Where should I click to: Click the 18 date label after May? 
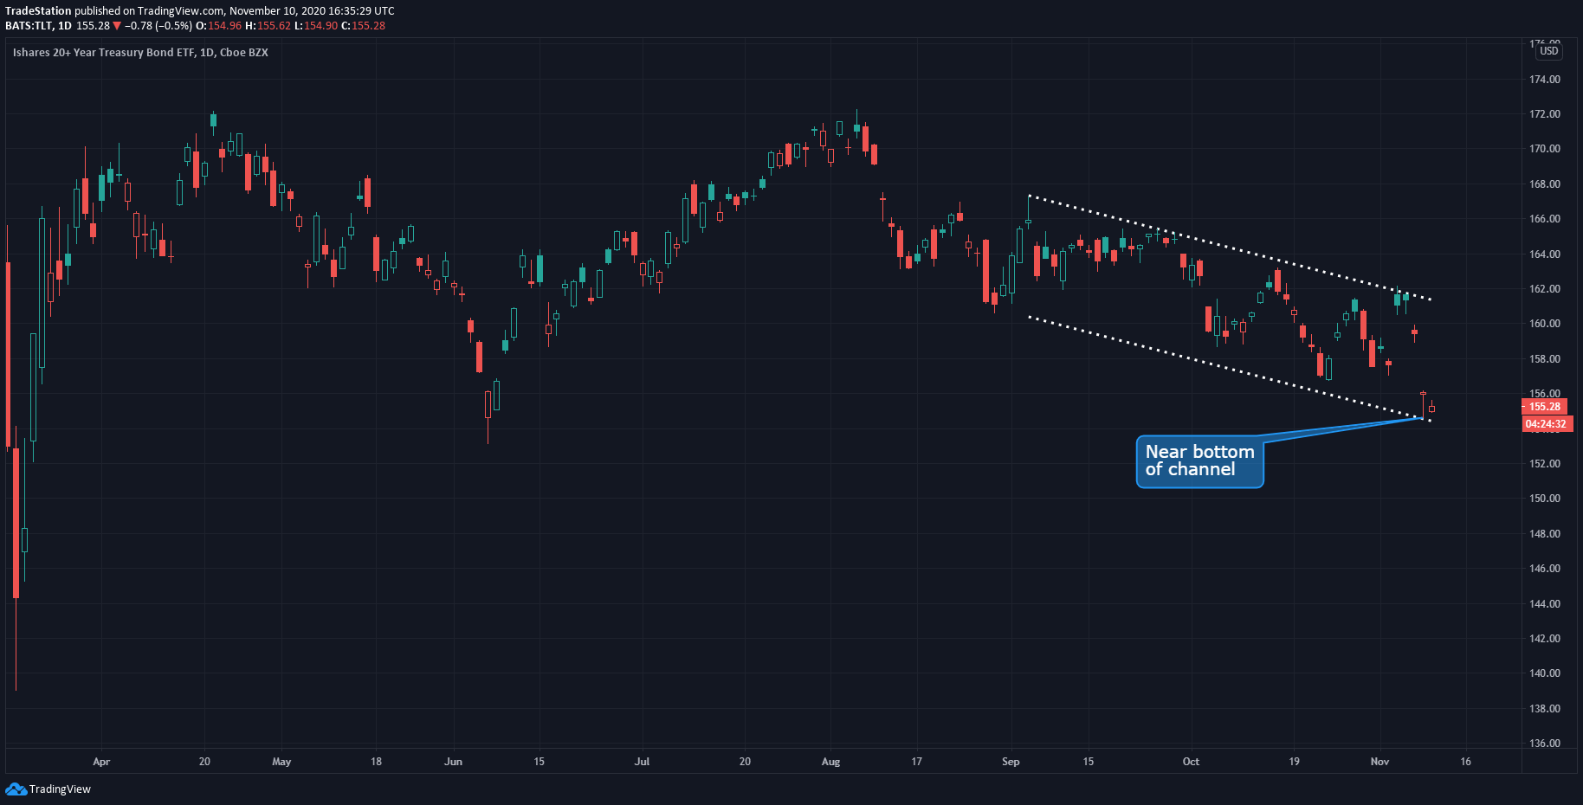pos(376,762)
